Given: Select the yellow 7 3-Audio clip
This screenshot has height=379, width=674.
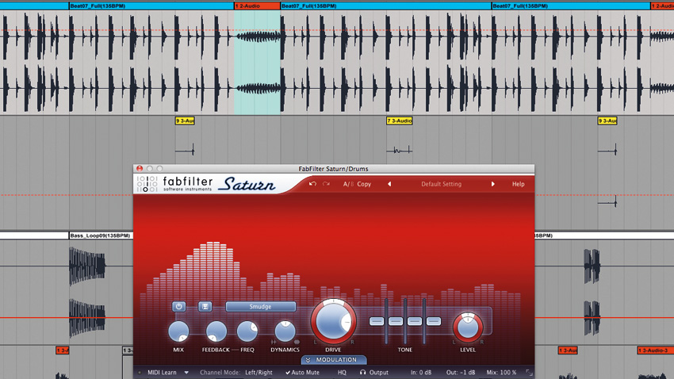Looking at the screenshot, I should 400,121.
